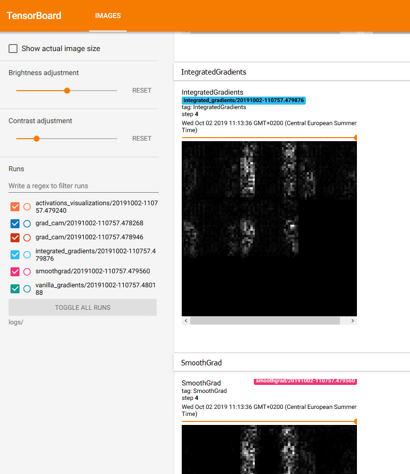This screenshot has height=474, width=410.
Task: Click the brightness adjustment slider handle
Action: [67, 91]
